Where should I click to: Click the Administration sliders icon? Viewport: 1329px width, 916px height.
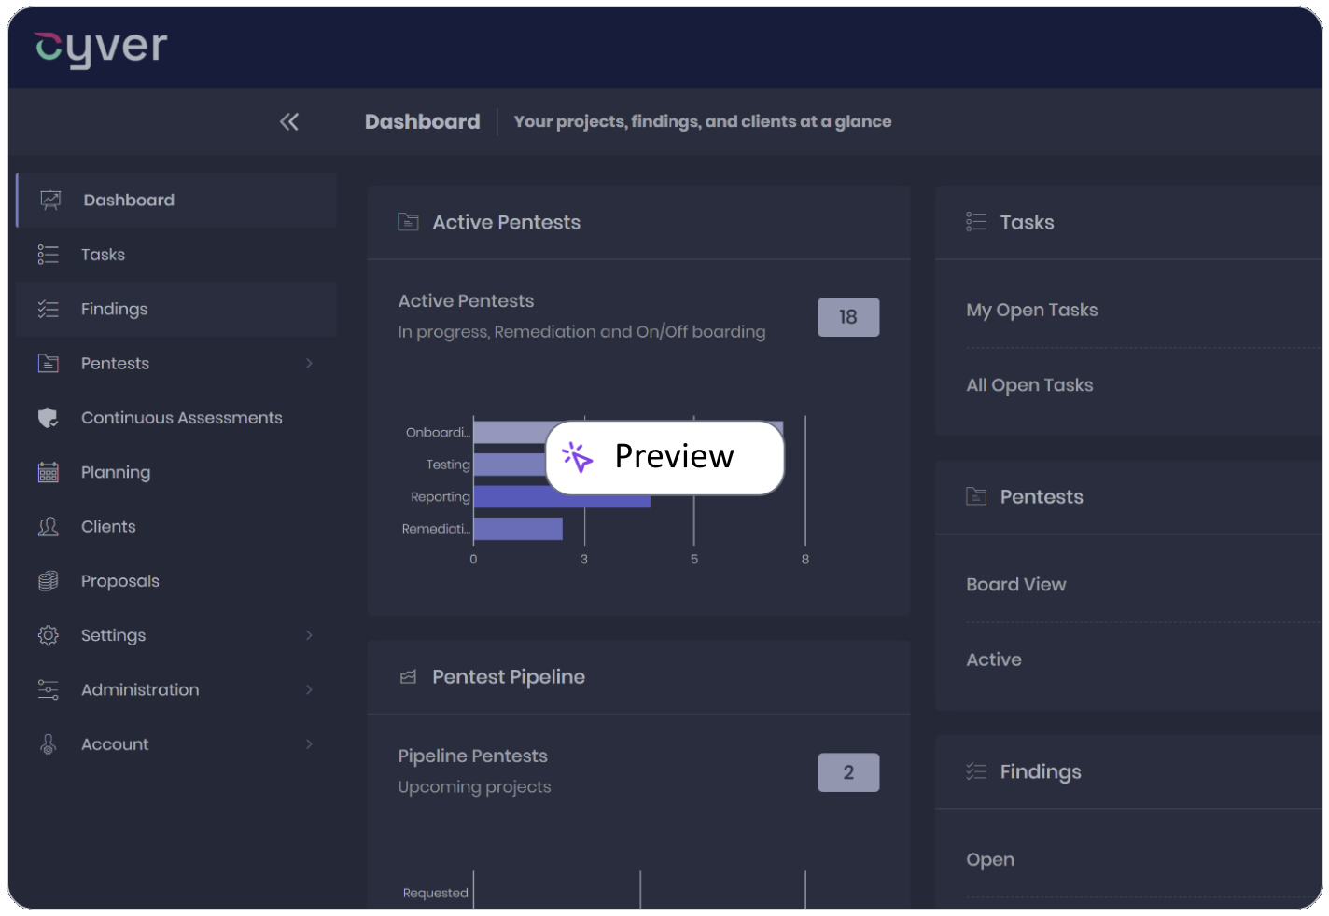pos(49,690)
